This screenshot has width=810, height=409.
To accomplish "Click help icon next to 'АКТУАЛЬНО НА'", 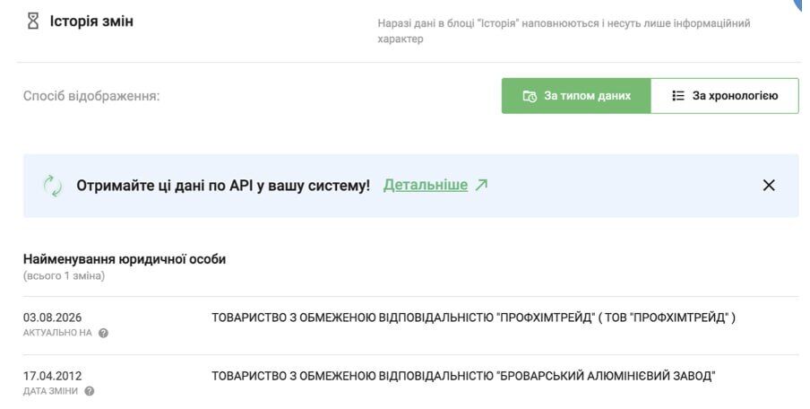I will click(103, 333).
